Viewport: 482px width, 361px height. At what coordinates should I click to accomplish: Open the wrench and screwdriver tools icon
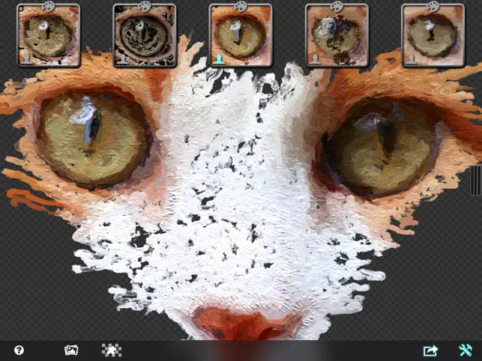pos(466,351)
